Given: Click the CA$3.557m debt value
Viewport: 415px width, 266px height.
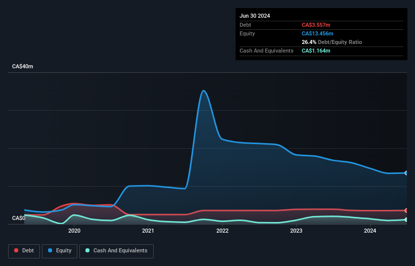Looking at the screenshot, I should pyautogui.click(x=316, y=25).
